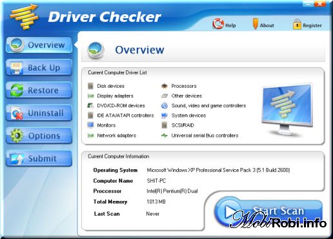333x239 pixels.
Task: Click the Start Scan button
Action: tap(268, 212)
